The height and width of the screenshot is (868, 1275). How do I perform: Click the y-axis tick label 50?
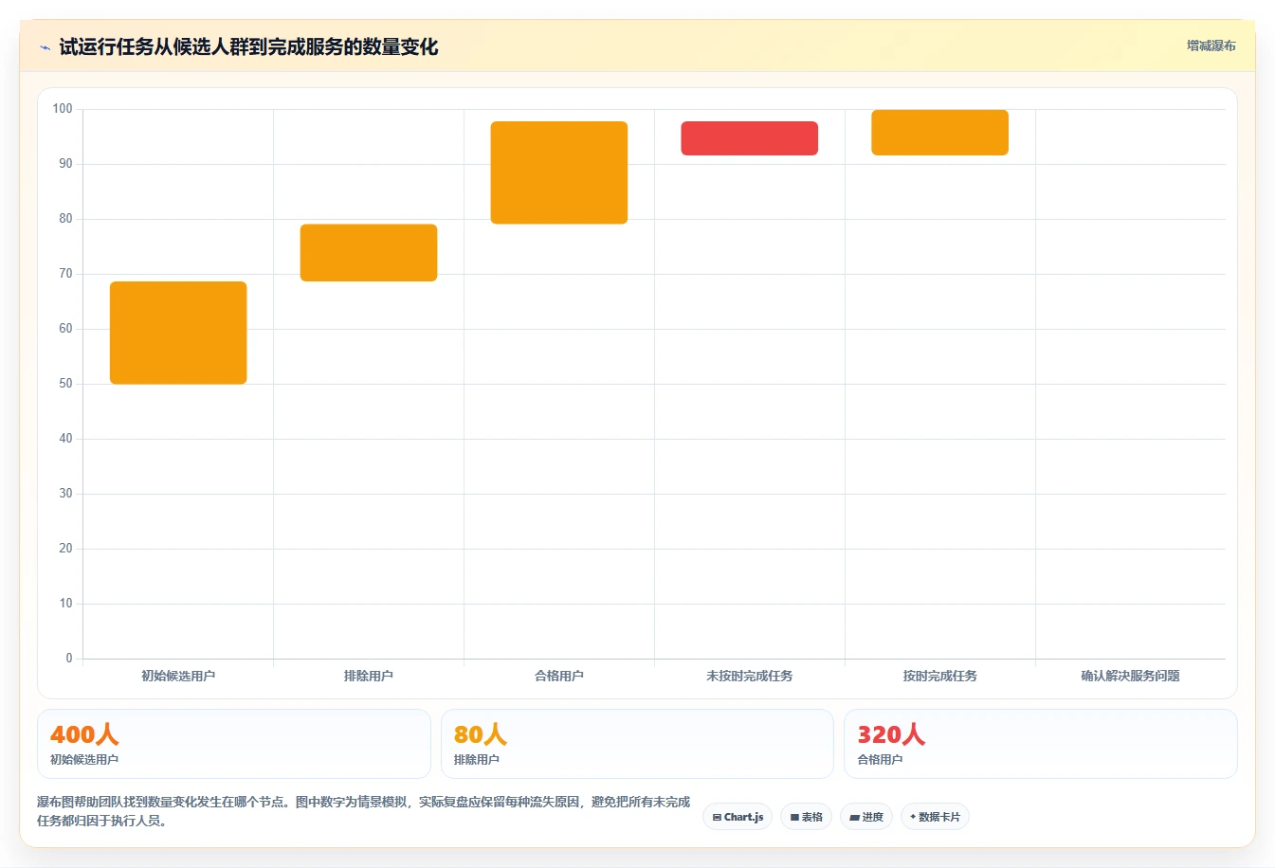click(65, 384)
